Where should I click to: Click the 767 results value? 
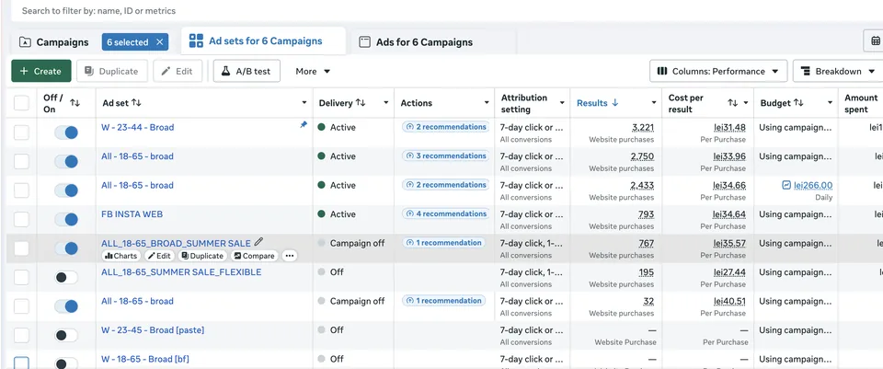coord(647,243)
